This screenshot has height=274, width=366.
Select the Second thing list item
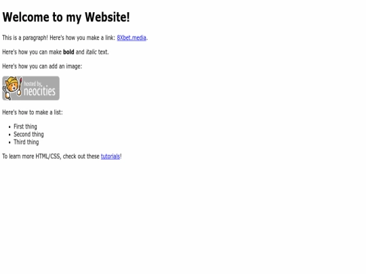coord(28,135)
